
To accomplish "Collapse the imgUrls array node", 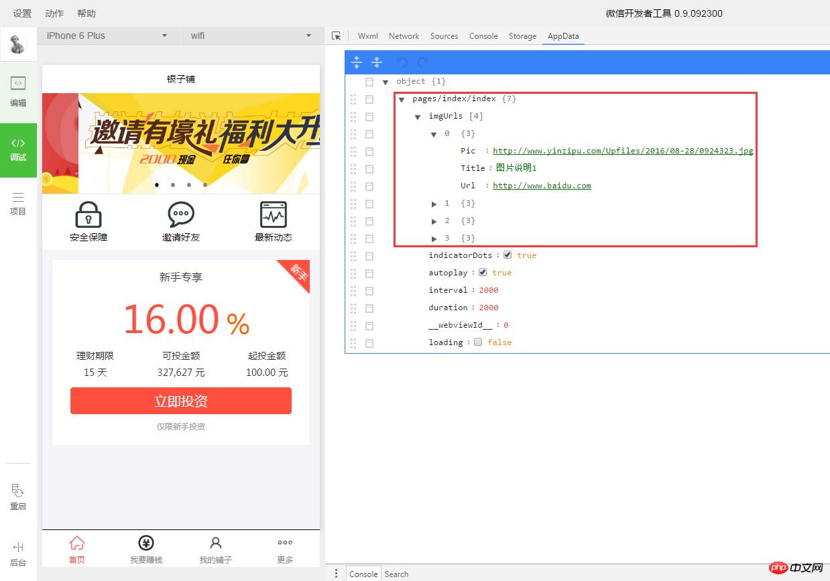I will tap(418, 116).
